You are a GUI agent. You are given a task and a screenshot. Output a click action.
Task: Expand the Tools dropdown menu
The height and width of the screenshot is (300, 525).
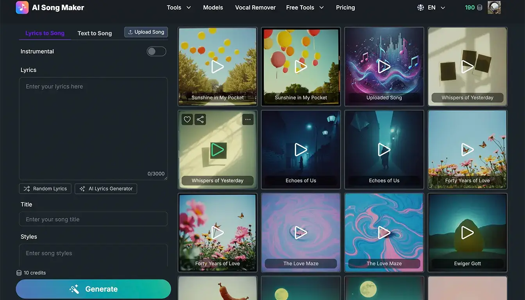click(x=179, y=7)
